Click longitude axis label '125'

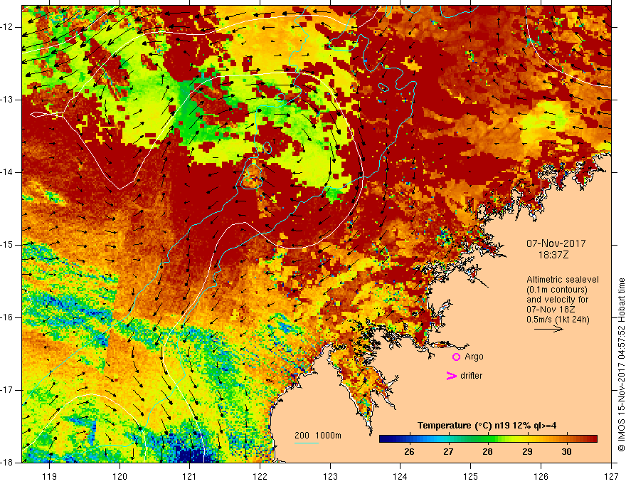point(471,476)
